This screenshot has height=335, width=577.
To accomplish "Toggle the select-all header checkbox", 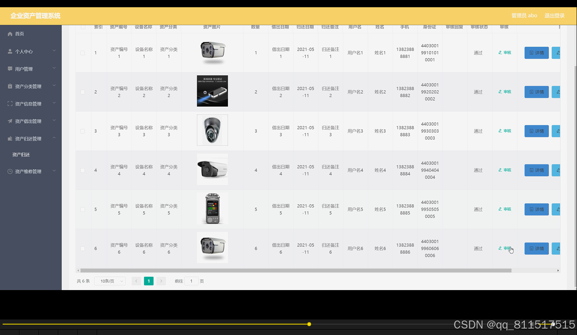I will click(x=83, y=27).
